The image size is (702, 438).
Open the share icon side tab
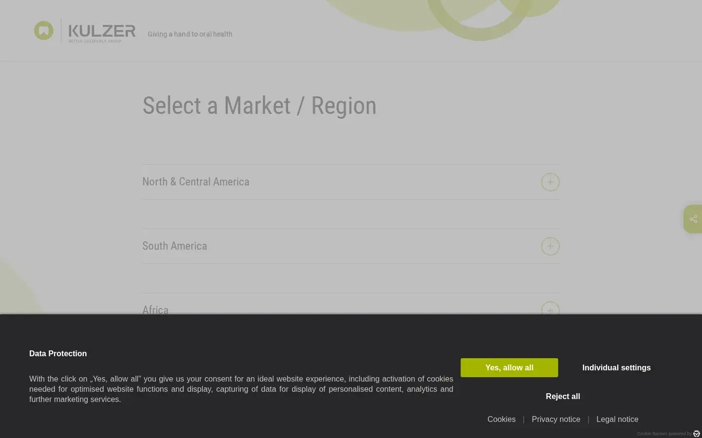[x=693, y=219]
